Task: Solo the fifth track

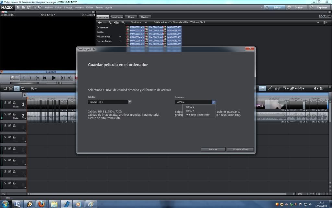Action: click(5, 149)
